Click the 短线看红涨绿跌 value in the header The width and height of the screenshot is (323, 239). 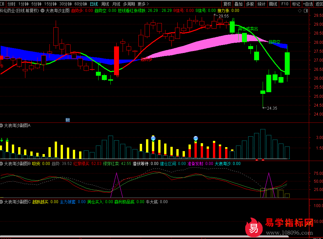(x=145, y=11)
